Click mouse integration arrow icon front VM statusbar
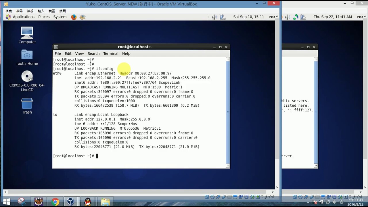Screen dimensions: 368x207 [x=258, y=197]
